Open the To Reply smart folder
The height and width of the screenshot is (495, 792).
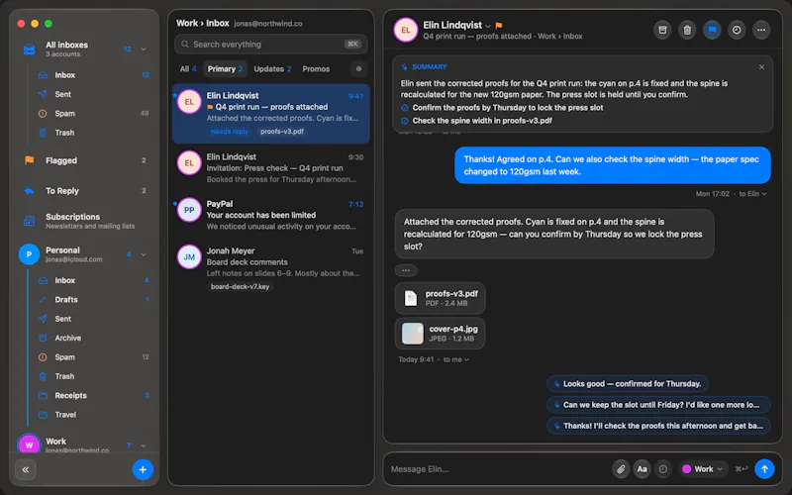pos(84,191)
